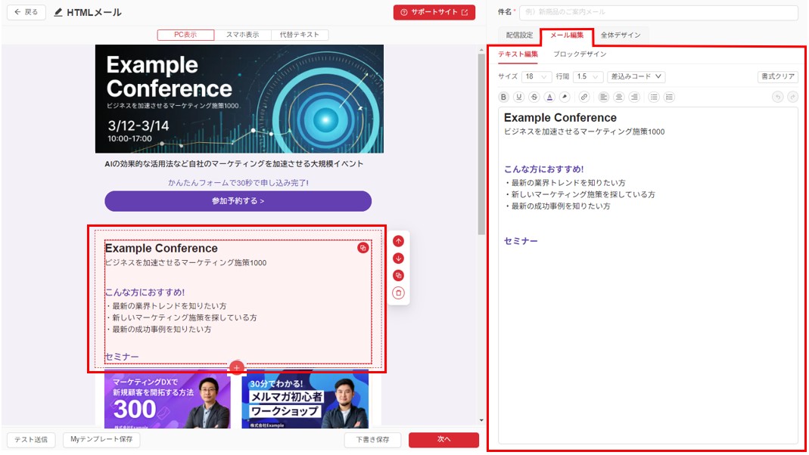Click the copy icon inside the text block
The height and width of the screenshot is (455, 809).
point(363,248)
